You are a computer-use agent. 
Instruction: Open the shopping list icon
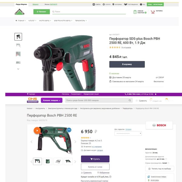pyautogui.click(x=135, y=12)
